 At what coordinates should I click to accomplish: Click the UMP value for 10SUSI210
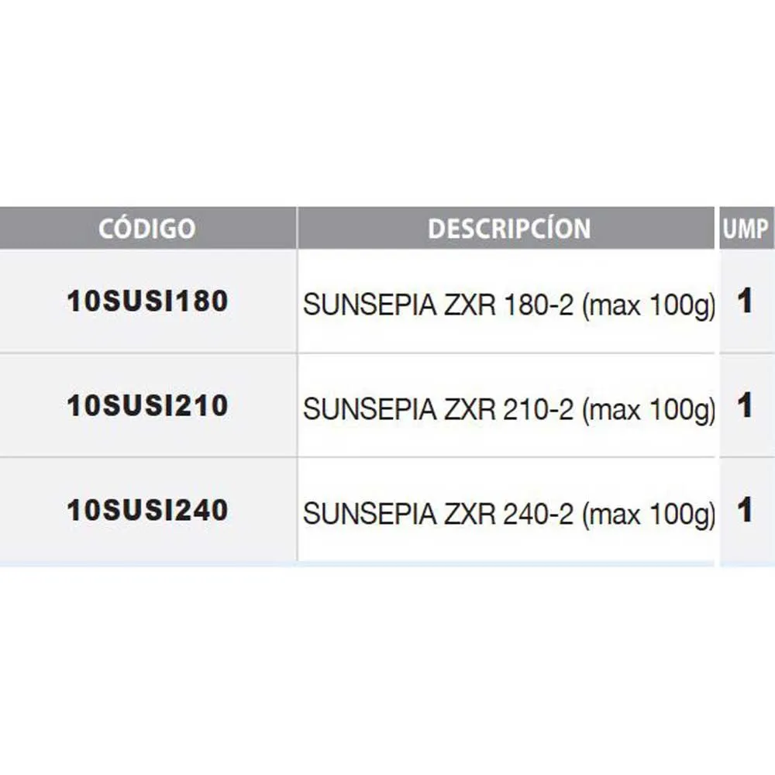[745, 405]
